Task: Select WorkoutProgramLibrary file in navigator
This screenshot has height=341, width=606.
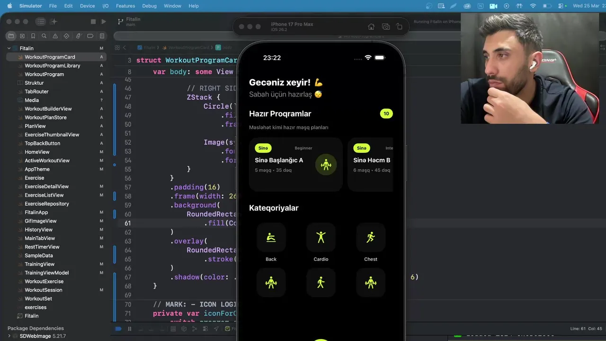Action: pos(56,66)
